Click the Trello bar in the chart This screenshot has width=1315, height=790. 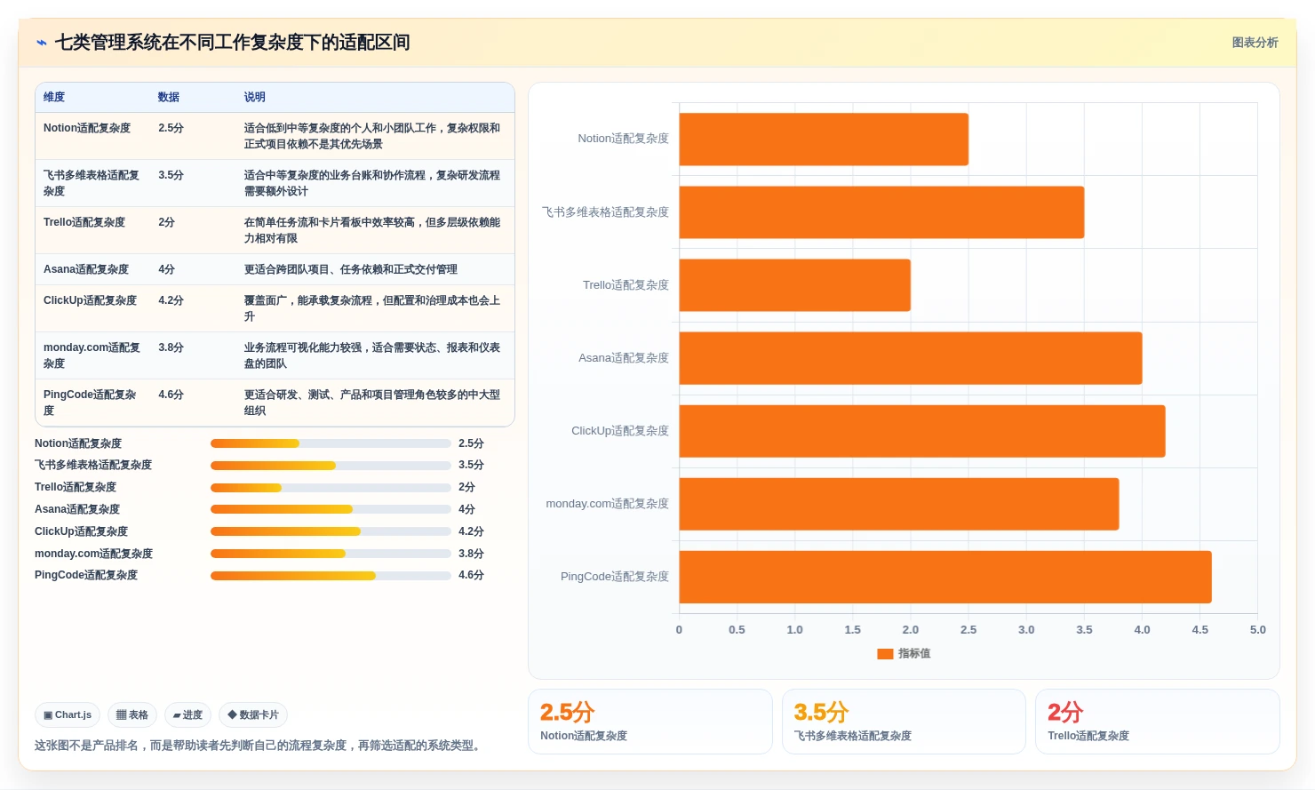coord(795,285)
